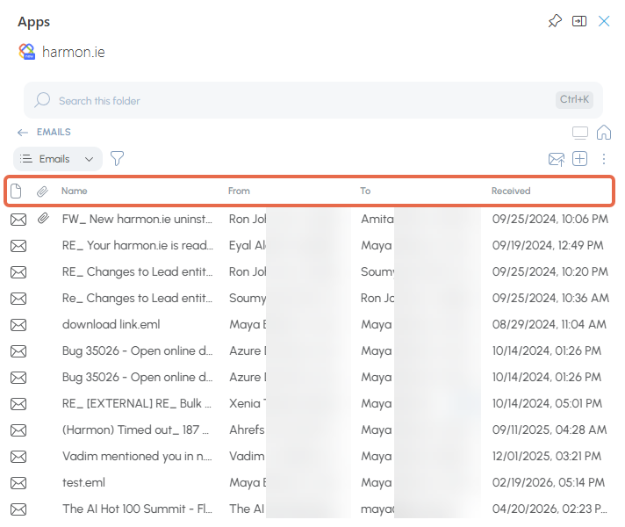Click the Ctrl+K shortcut badge
The image size is (625, 527).
574,99
